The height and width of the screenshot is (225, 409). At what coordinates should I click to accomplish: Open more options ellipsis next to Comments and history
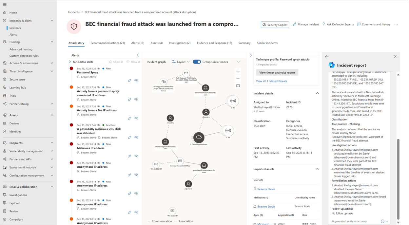[396, 24]
